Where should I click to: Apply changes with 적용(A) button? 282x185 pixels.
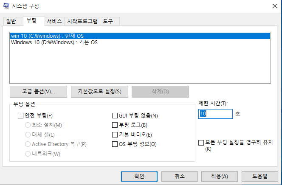click(220, 177)
